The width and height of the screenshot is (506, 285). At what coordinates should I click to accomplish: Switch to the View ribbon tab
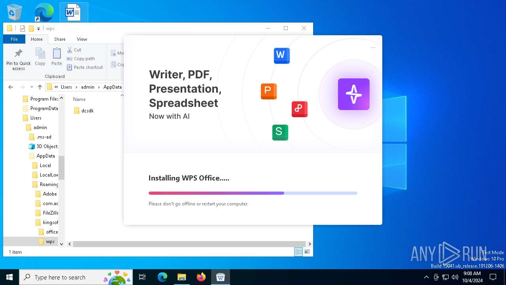(82, 39)
